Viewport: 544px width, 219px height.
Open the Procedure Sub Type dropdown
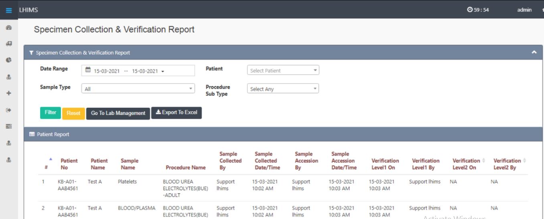tap(283, 89)
